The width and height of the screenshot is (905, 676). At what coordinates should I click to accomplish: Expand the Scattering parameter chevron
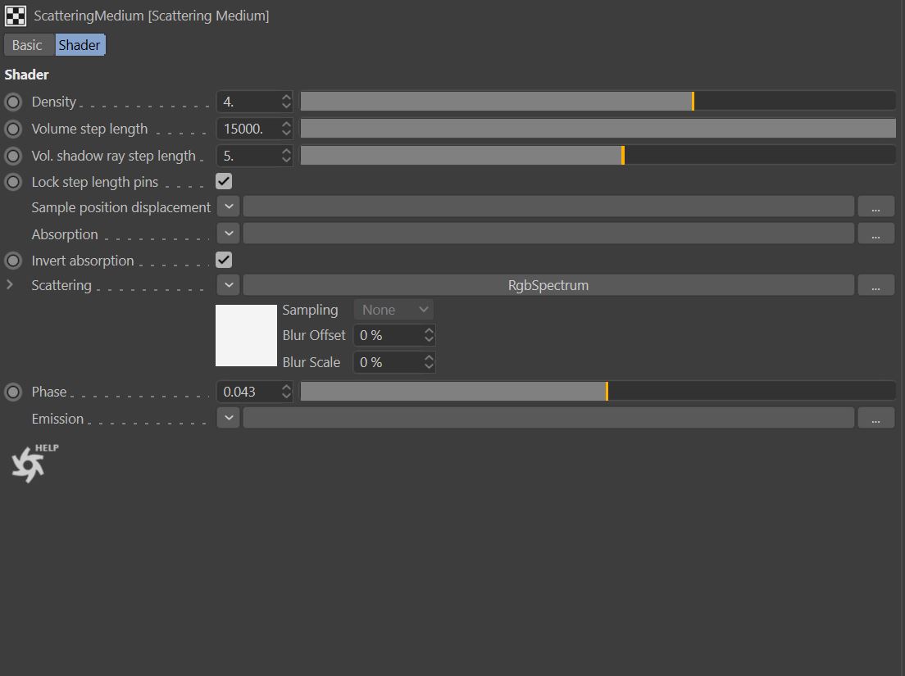point(9,284)
